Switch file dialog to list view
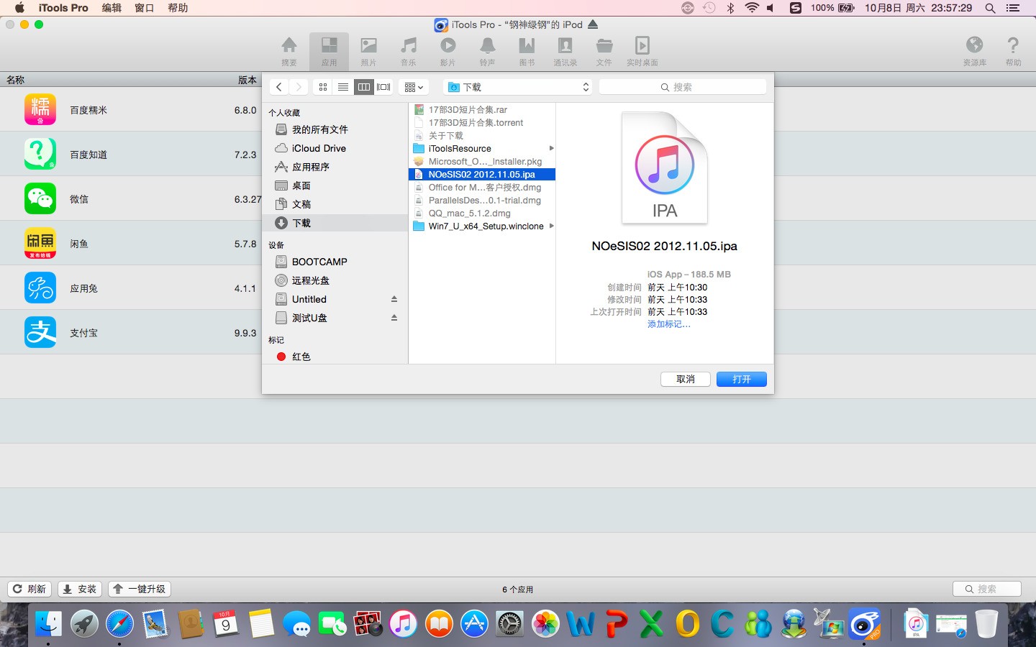1036x647 pixels. 343,87
